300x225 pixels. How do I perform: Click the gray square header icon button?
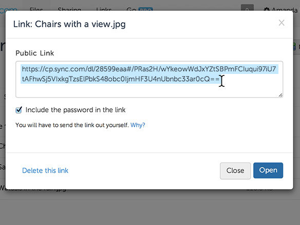pyautogui.click(x=247, y=8)
